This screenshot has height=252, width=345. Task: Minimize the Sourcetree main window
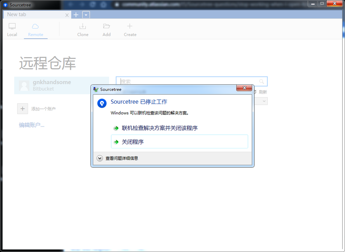point(313,3)
